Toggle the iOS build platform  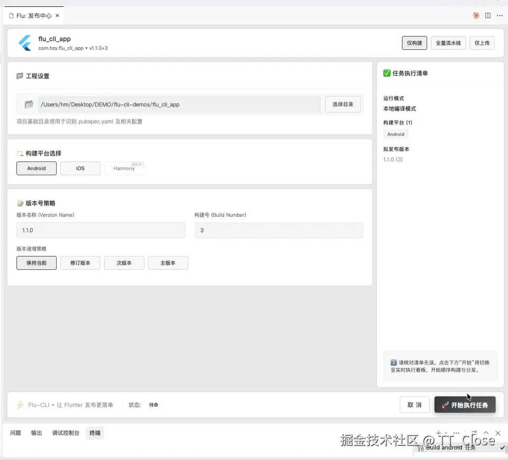80,168
